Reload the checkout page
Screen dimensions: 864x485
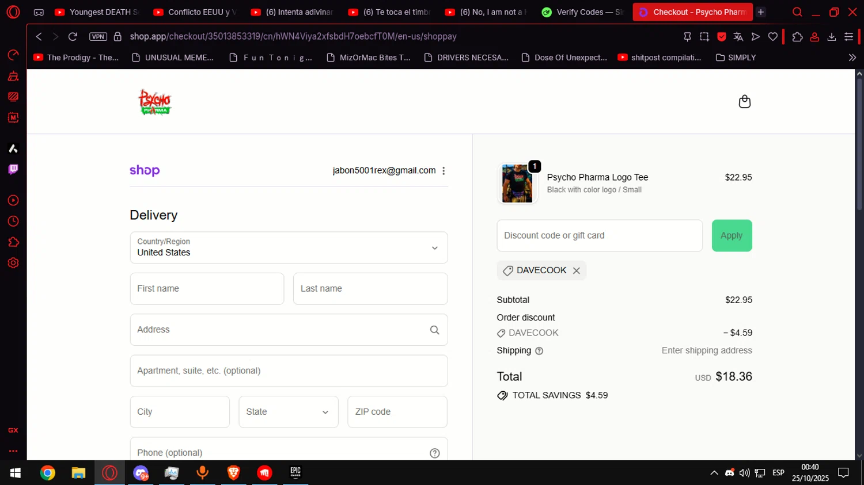tap(73, 36)
